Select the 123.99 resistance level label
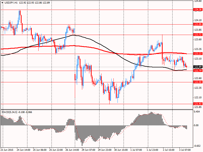 (x=198, y=24)
